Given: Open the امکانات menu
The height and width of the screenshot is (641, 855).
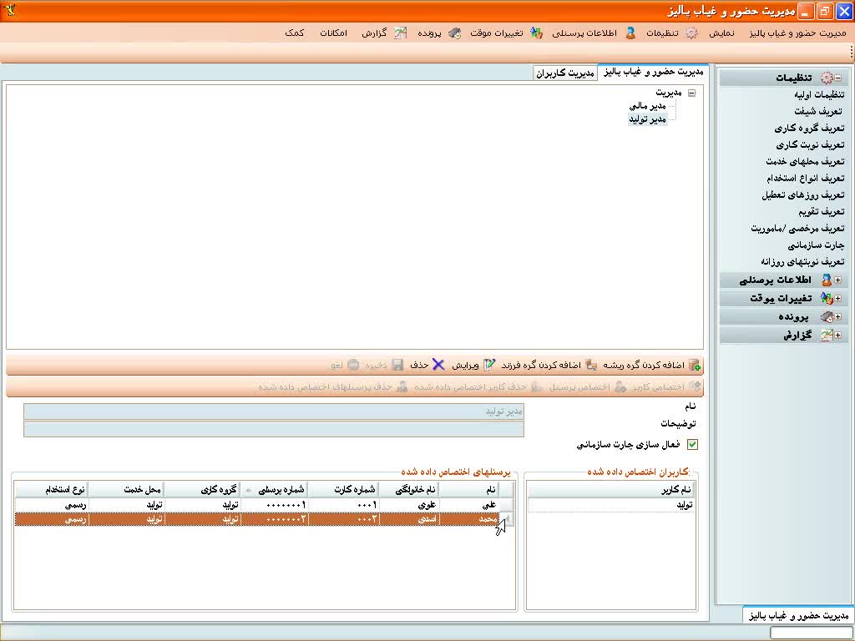Looking at the screenshot, I should (x=333, y=33).
